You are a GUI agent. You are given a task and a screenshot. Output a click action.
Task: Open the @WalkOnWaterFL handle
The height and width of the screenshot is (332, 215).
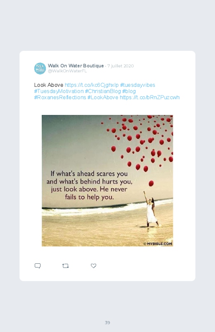67,71
